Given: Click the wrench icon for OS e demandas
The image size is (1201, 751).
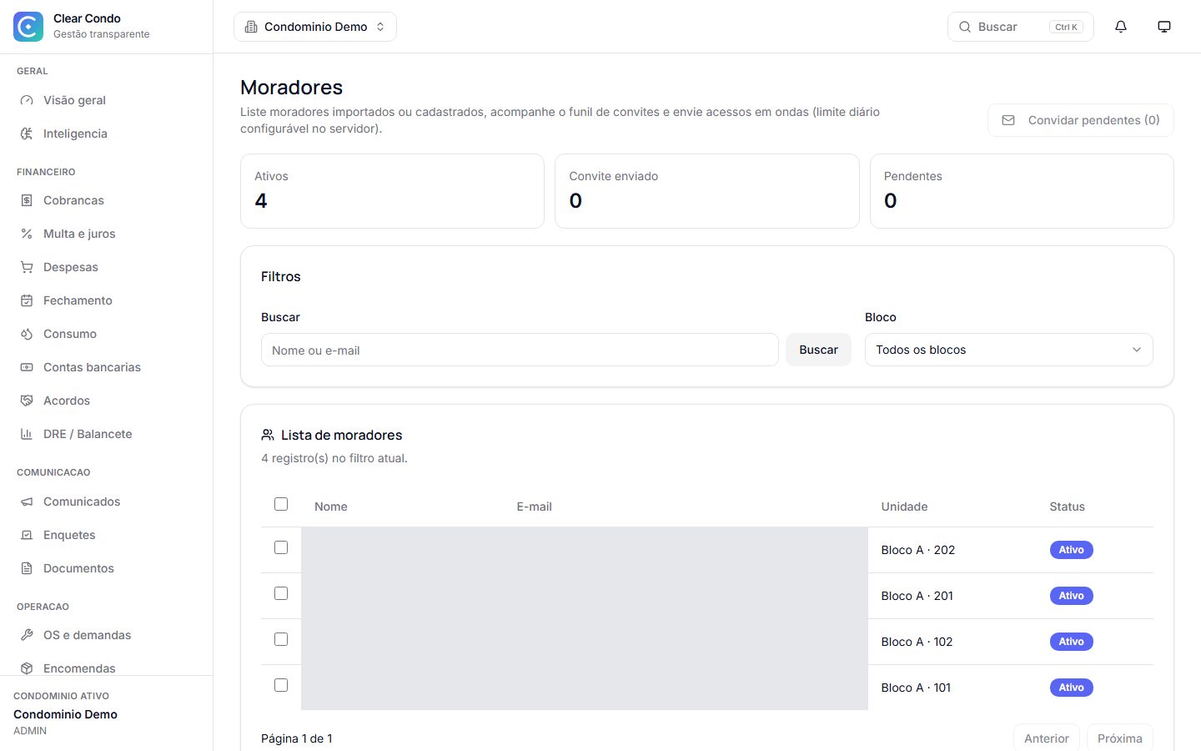Looking at the screenshot, I should pyautogui.click(x=27, y=635).
